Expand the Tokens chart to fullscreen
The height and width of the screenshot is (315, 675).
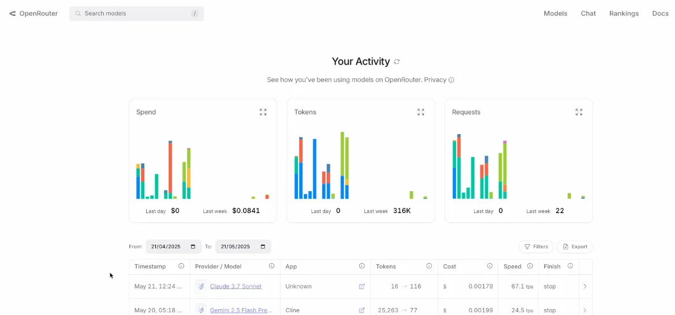(x=421, y=112)
